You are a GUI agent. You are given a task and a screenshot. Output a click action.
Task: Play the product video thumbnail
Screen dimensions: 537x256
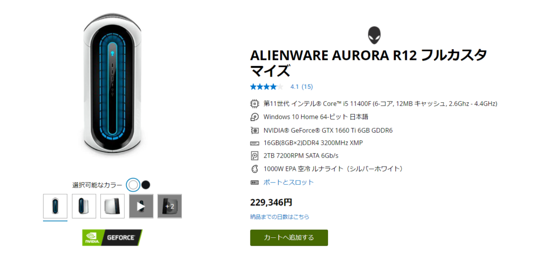coord(141,206)
